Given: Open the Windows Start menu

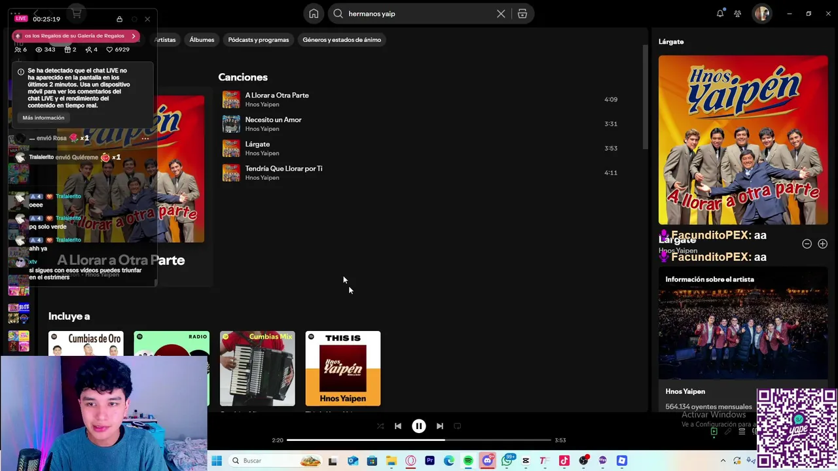Looking at the screenshot, I should click(217, 461).
